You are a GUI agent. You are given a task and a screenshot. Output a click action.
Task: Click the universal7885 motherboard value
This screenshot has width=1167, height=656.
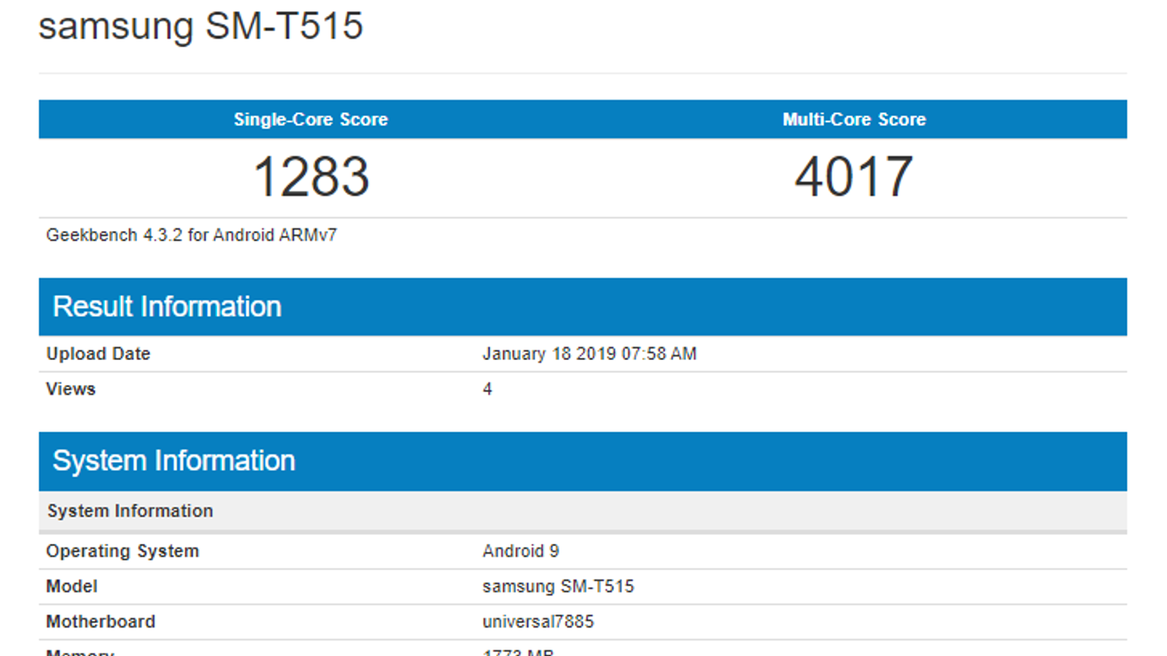(x=538, y=622)
